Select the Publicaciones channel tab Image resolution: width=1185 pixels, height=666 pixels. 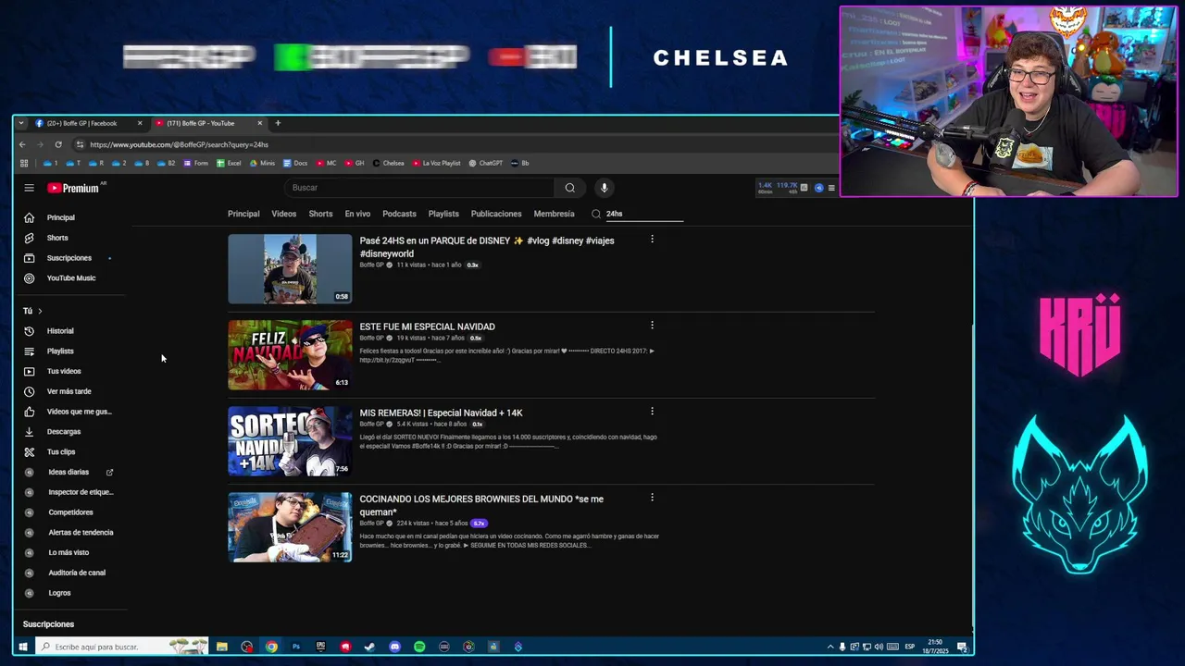pos(496,214)
